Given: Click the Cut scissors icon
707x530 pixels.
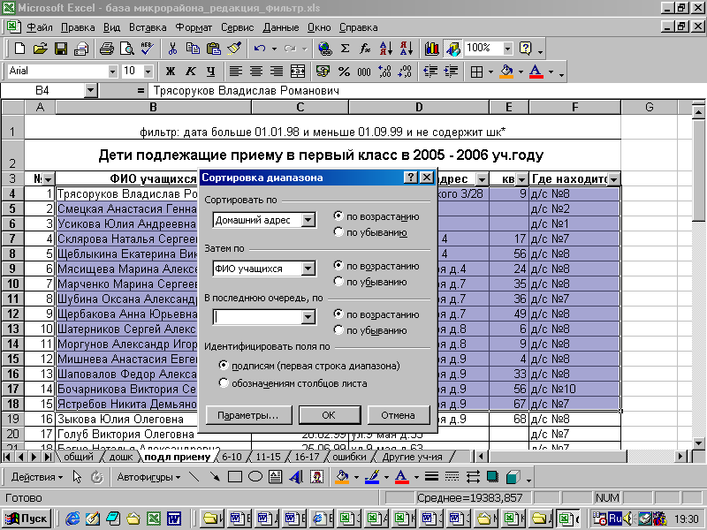Looking at the screenshot, I should (172, 49).
